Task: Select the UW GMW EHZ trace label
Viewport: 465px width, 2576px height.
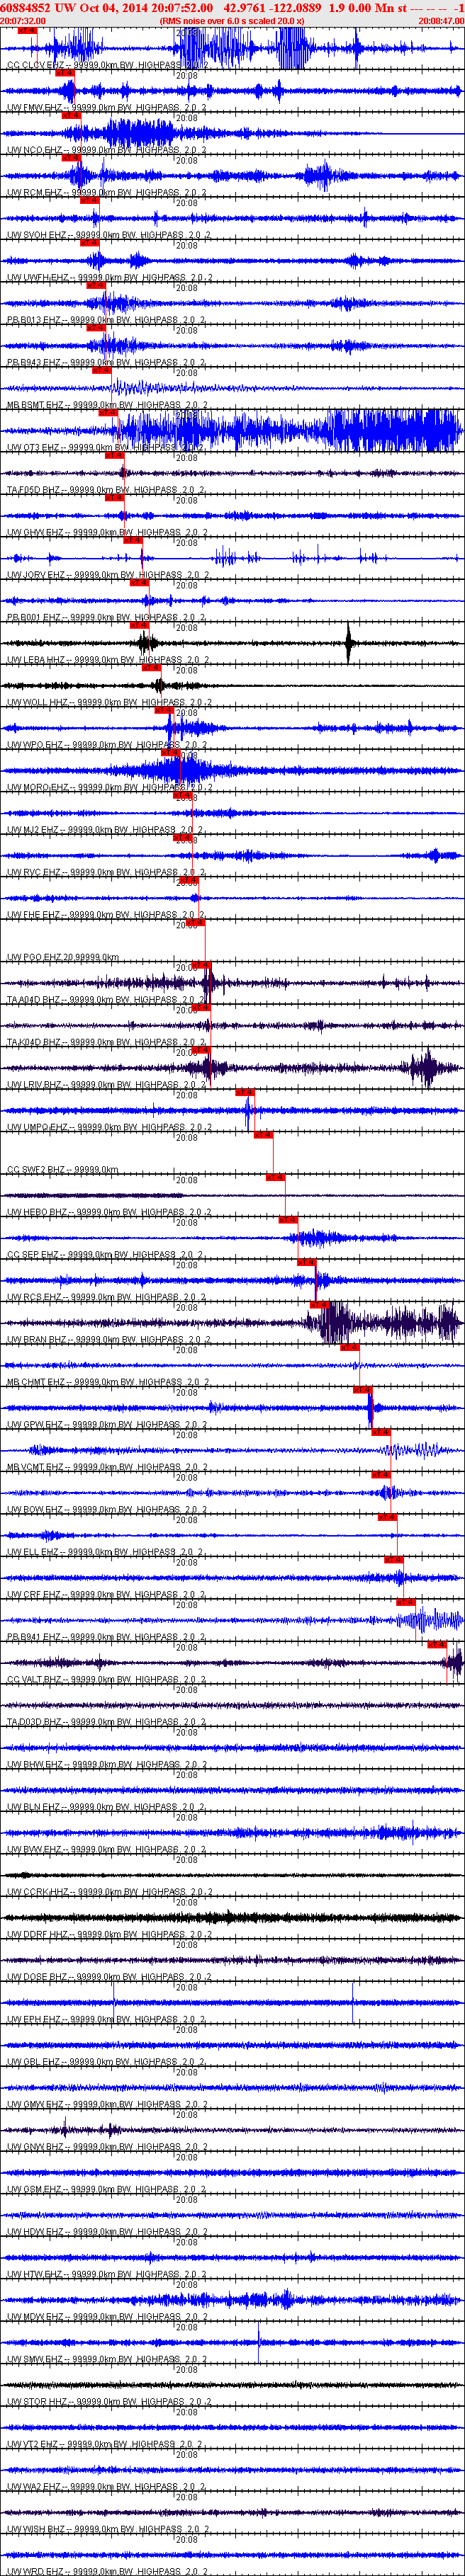Action: [107, 2105]
